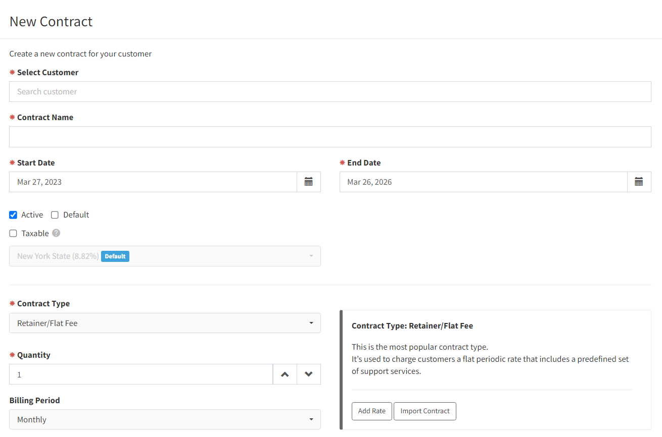Click the New Contract page heading
Image resolution: width=662 pixels, height=437 pixels.
pos(51,22)
